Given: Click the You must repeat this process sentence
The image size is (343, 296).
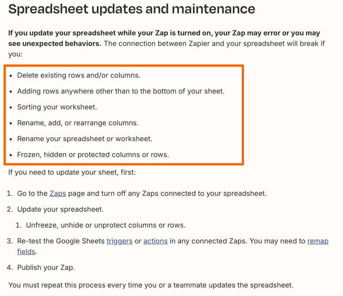Looking at the screenshot, I should tap(151, 285).
